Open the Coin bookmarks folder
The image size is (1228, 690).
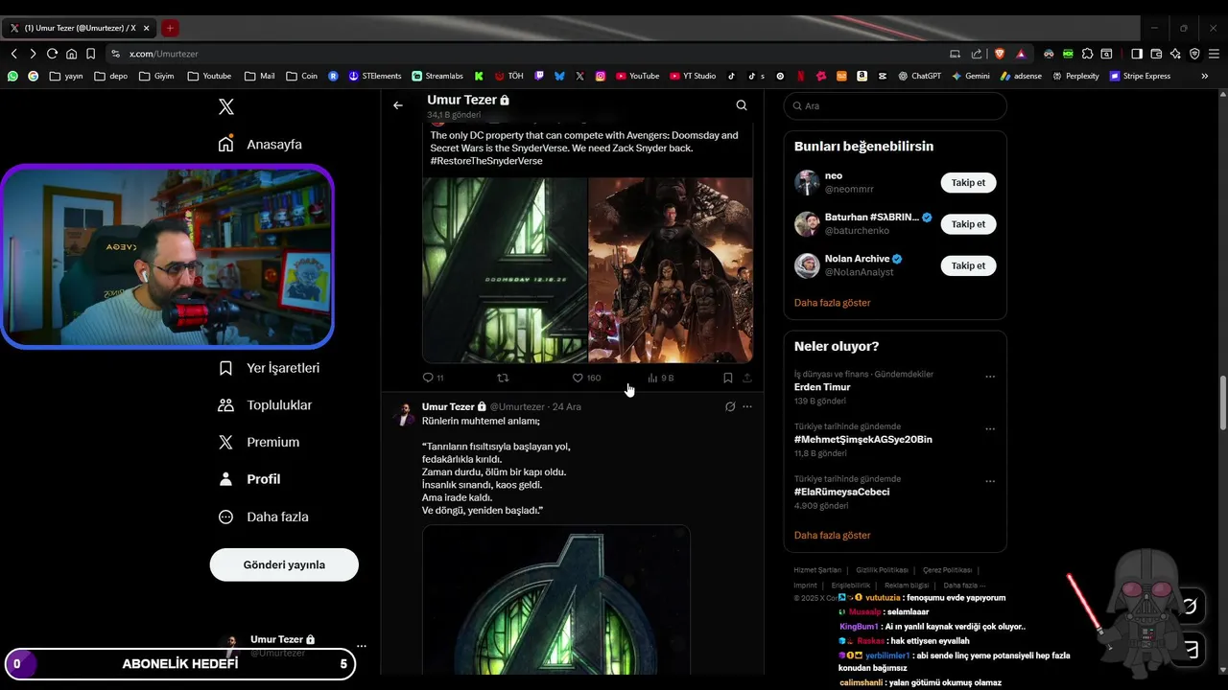point(300,76)
